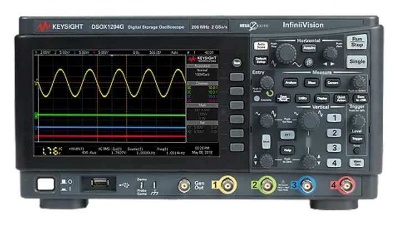Click the Entry knob to select

pyautogui.click(x=267, y=83)
